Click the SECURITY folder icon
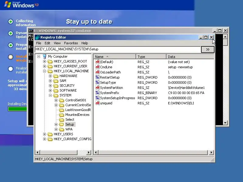 click(x=56, y=86)
